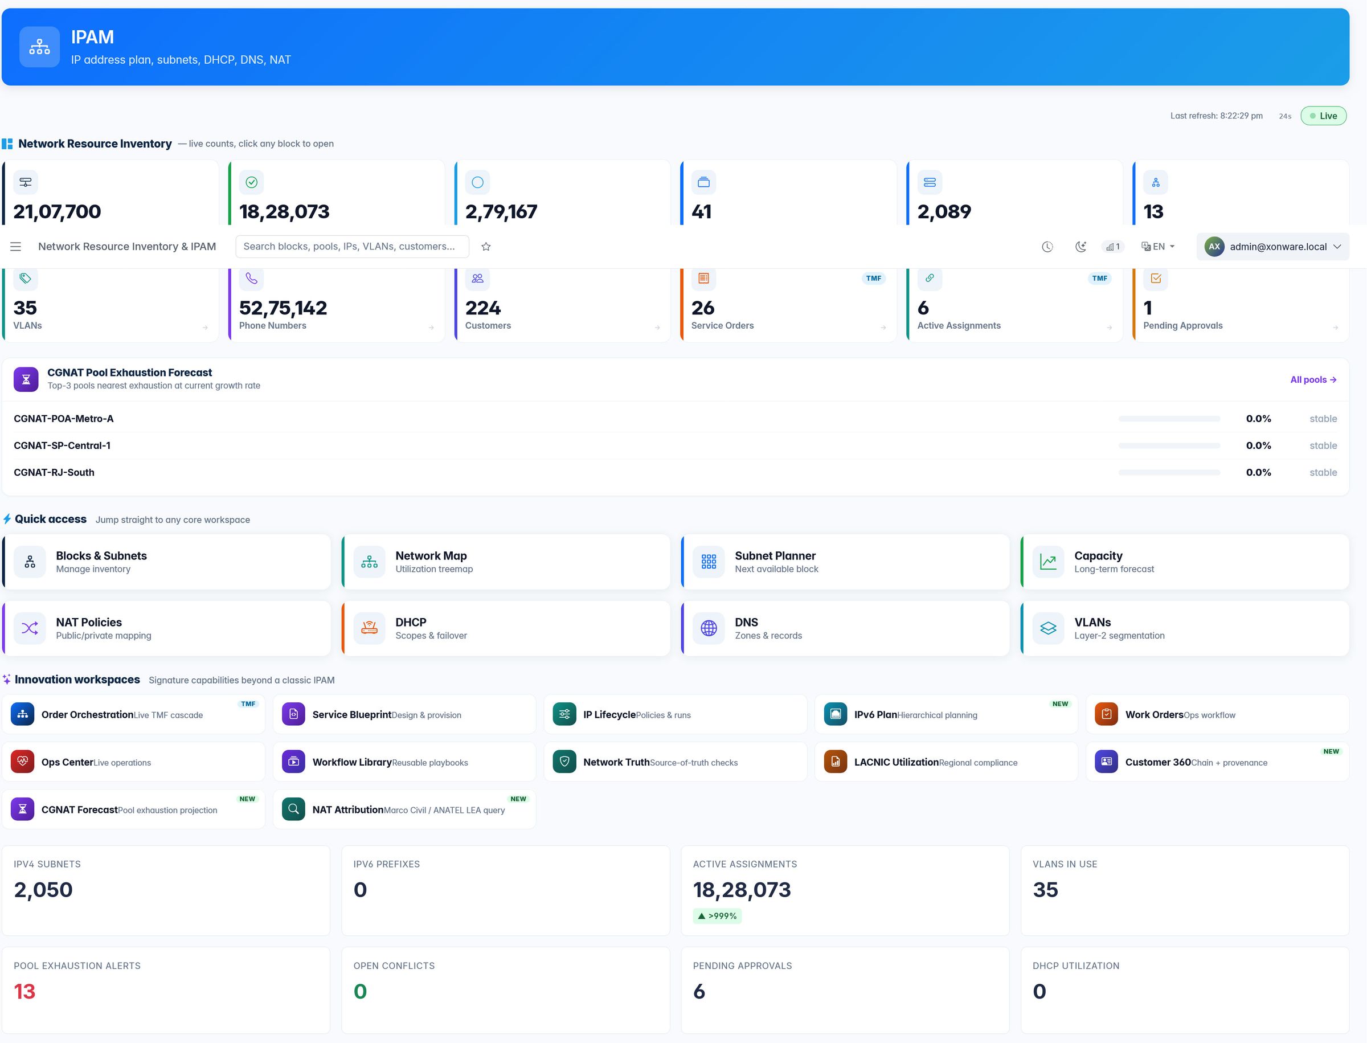Click the 2,79,167 inventory count card
This screenshot has width=1367, height=1043.
click(x=562, y=193)
